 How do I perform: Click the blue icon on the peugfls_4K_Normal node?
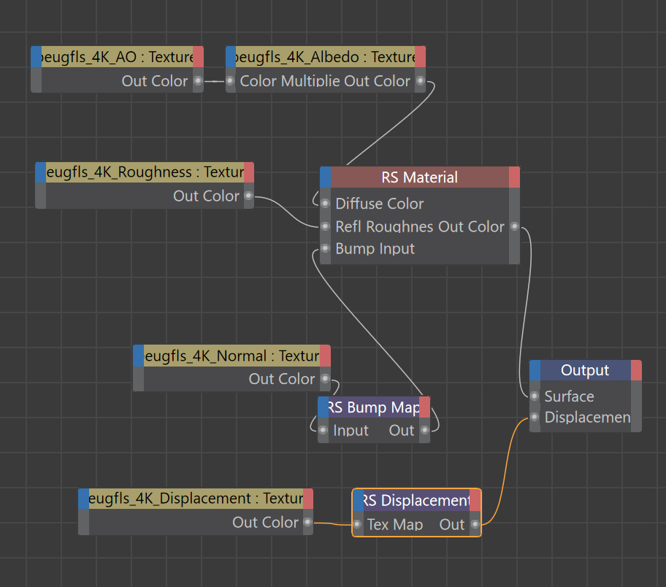coord(139,356)
